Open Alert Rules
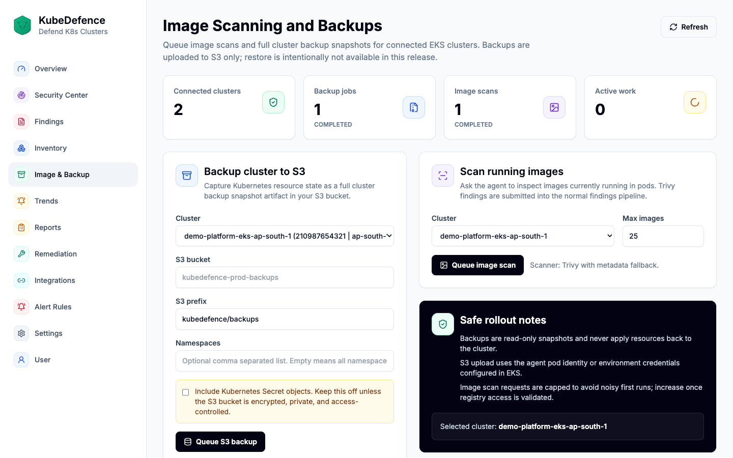 pos(73,307)
